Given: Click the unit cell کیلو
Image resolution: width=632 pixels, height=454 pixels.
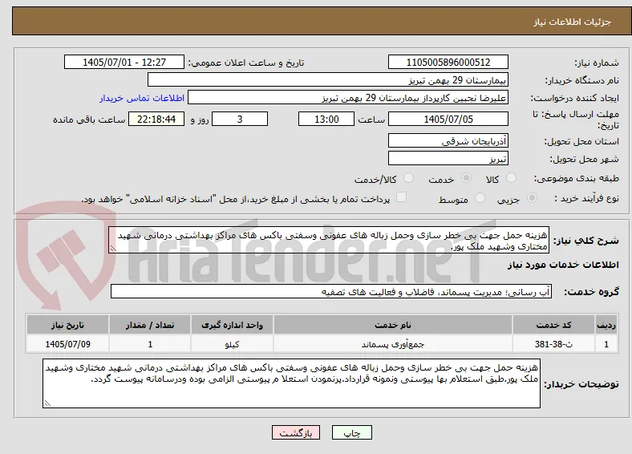Looking at the screenshot, I should [232, 344].
